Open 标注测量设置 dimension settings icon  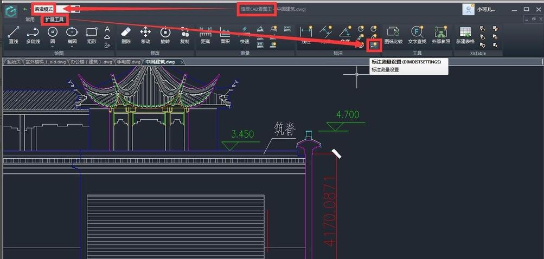374,46
